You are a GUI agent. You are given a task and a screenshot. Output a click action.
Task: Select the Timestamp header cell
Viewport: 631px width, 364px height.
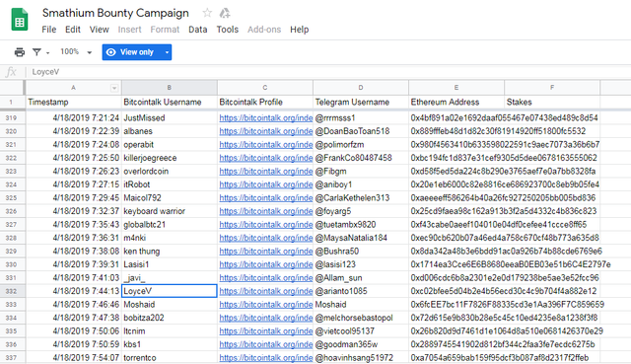point(73,103)
